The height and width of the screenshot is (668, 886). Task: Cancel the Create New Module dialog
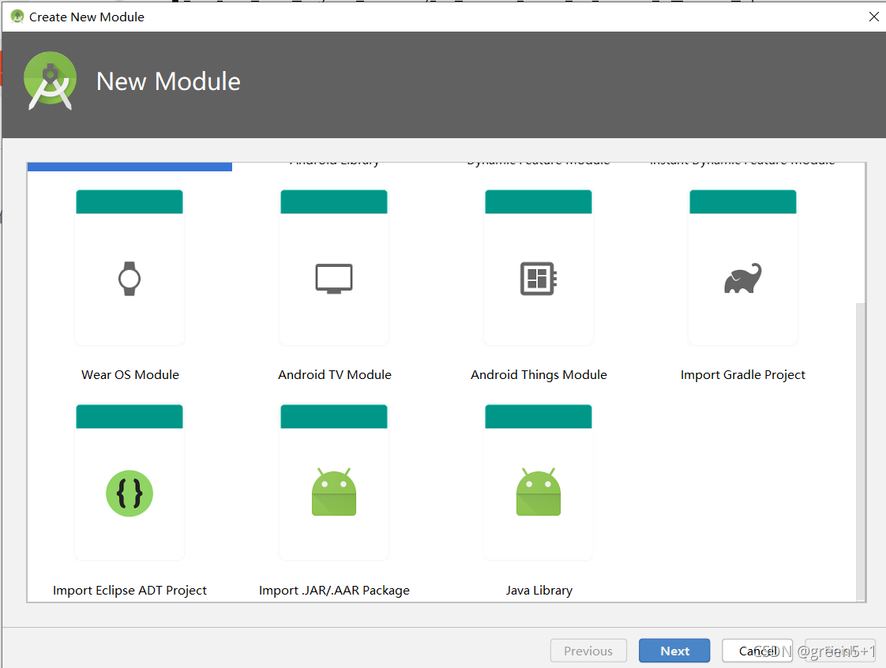[x=757, y=651]
